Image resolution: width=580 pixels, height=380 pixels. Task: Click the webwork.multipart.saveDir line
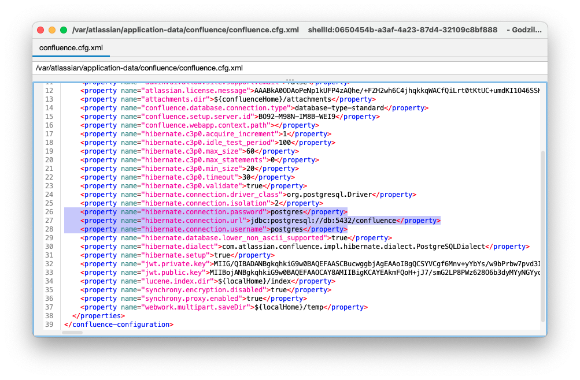point(224,307)
